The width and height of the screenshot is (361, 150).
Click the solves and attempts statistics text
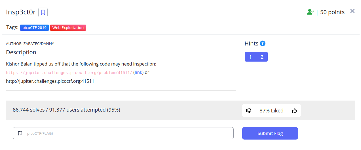click(x=66, y=110)
